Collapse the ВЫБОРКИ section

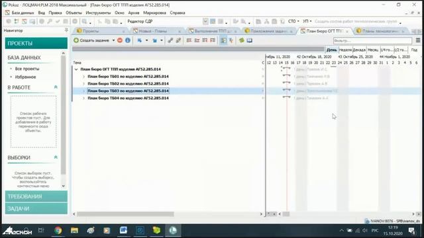point(56,157)
